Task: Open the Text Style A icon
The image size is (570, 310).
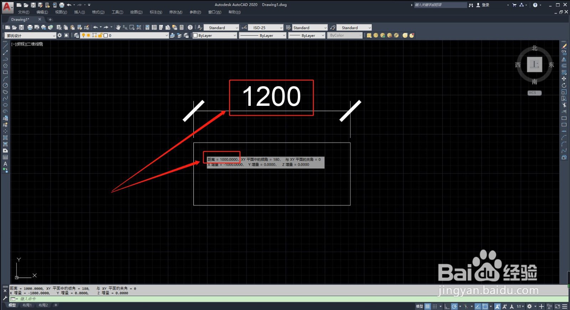Action: tap(200, 27)
